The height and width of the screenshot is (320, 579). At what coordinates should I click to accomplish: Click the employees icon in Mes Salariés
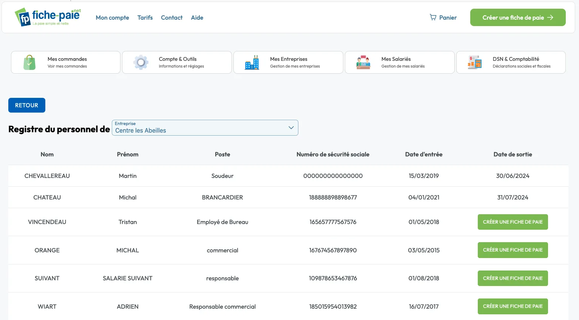coord(363,62)
